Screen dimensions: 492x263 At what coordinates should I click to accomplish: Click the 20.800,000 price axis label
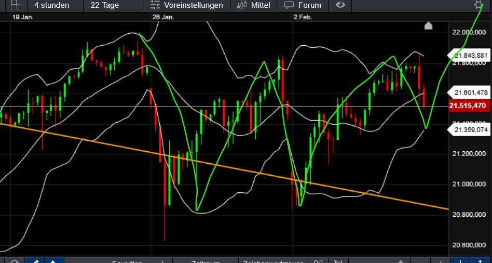[470, 215]
